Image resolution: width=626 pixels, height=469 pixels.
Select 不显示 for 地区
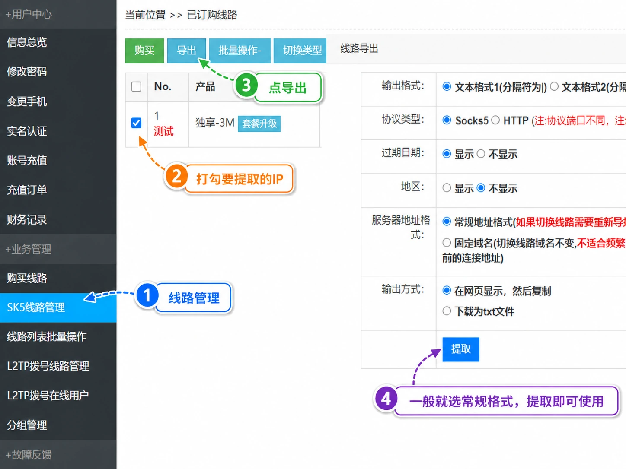(481, 188)
